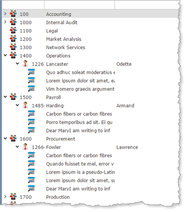Click the Harding last name cell

(x=55, y=106)
